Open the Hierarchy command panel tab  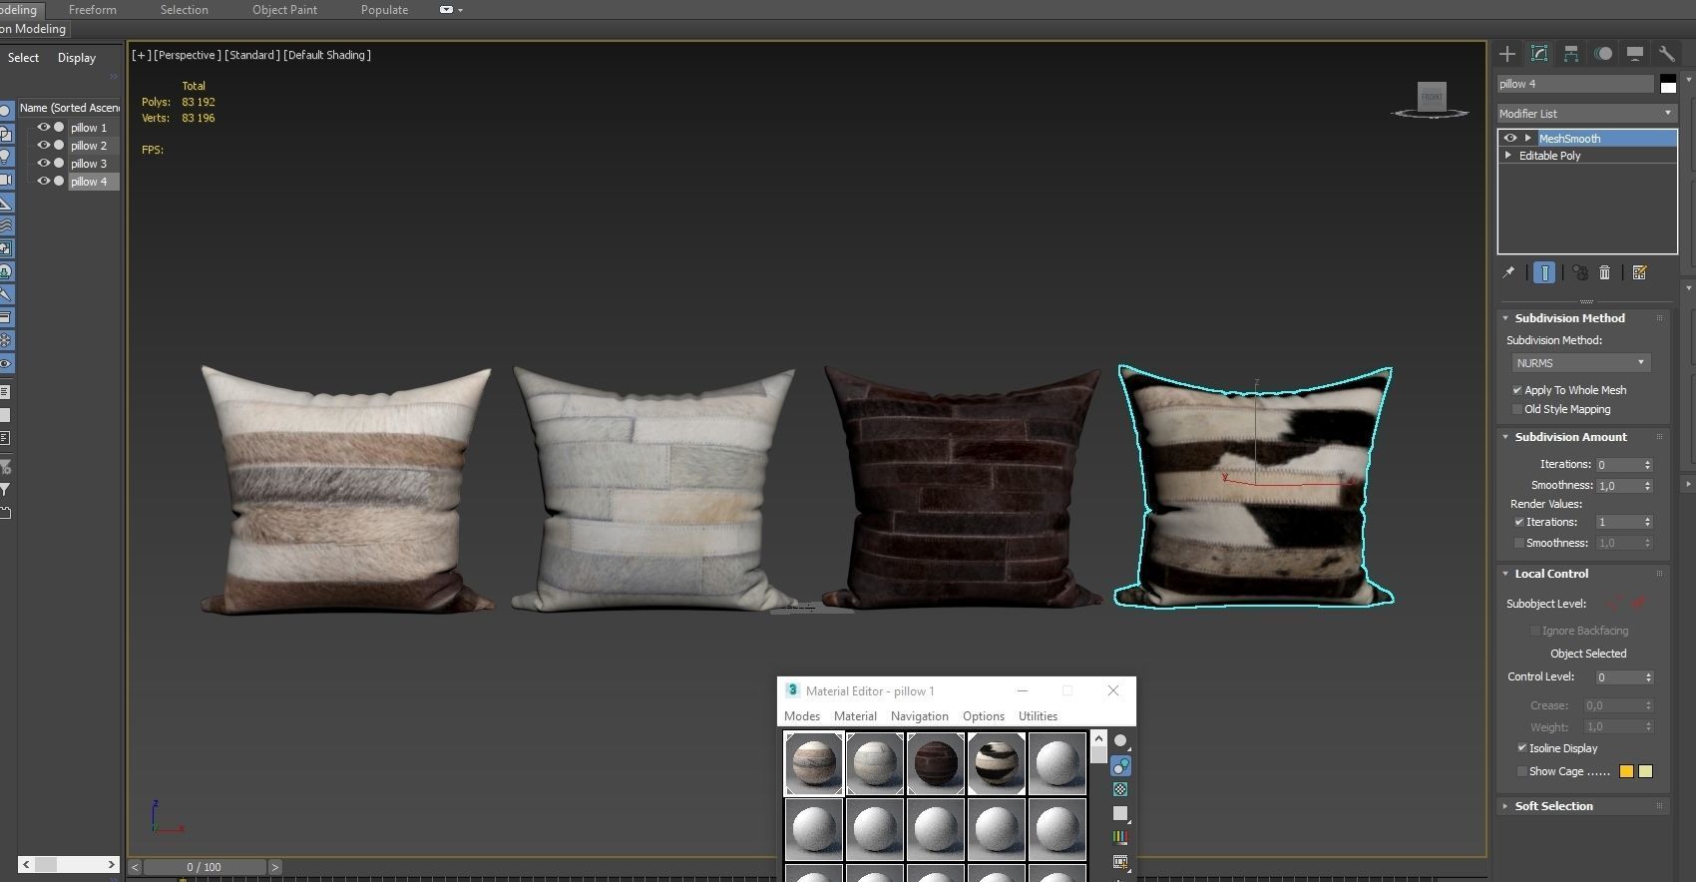(x=1571, y=54)
